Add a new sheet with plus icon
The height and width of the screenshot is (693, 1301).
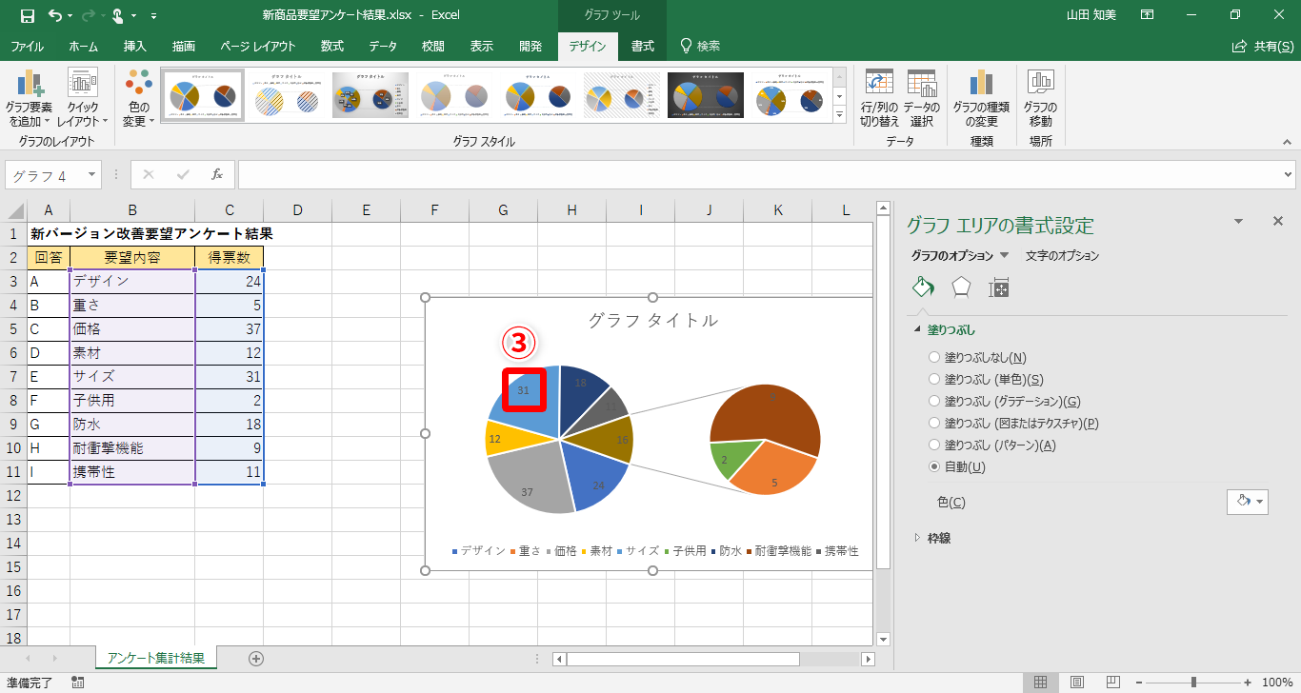click(255, 658)
